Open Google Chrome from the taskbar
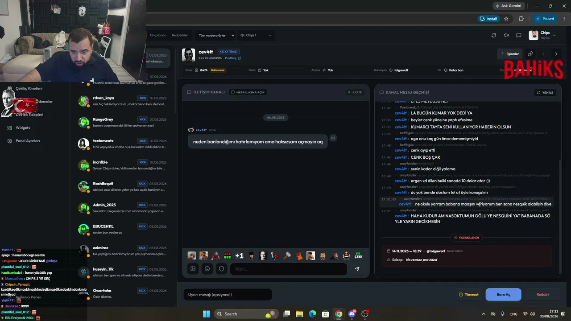Image resolution: width=571 pixels, height=321 pixels. 339,314
